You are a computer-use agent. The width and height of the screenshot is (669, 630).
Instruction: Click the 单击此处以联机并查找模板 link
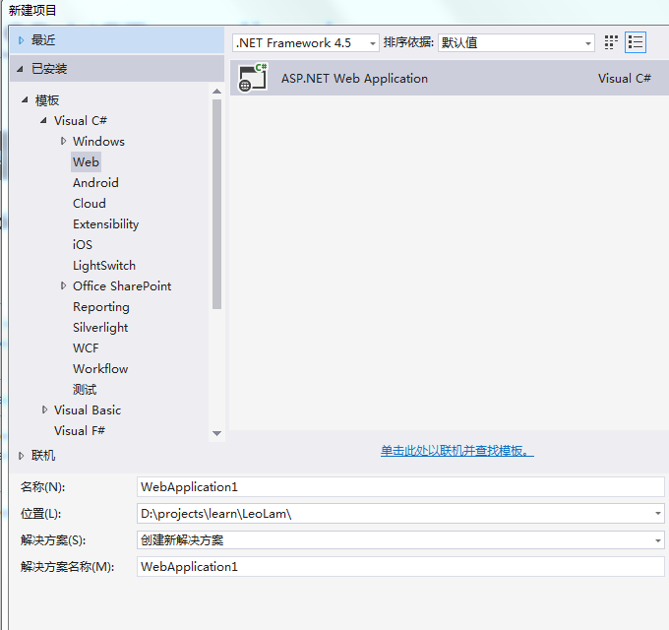[x=456, y=450]
